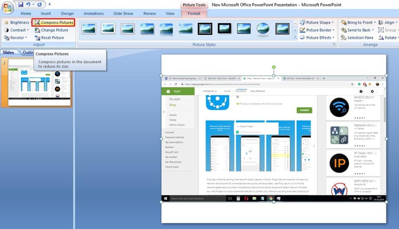Click the bottom-right corner sizing handle of picture
The width and height of the screenshot is (399, 229).
[x=386, y=202]
